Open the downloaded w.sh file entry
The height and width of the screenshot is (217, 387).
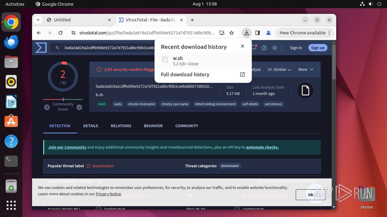click(203, 61)
